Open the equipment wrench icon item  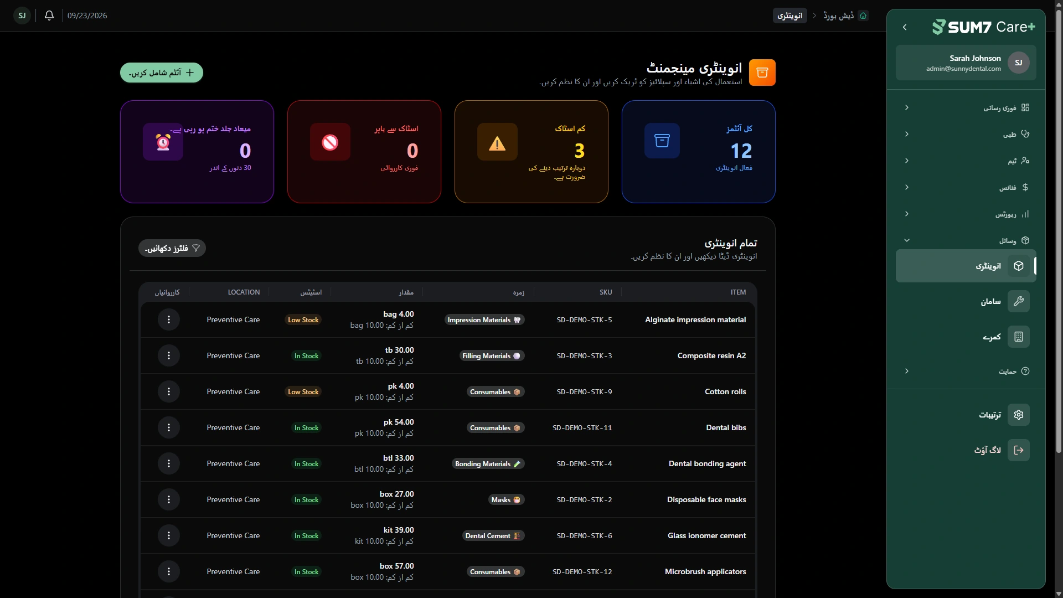pos(1018,301)
